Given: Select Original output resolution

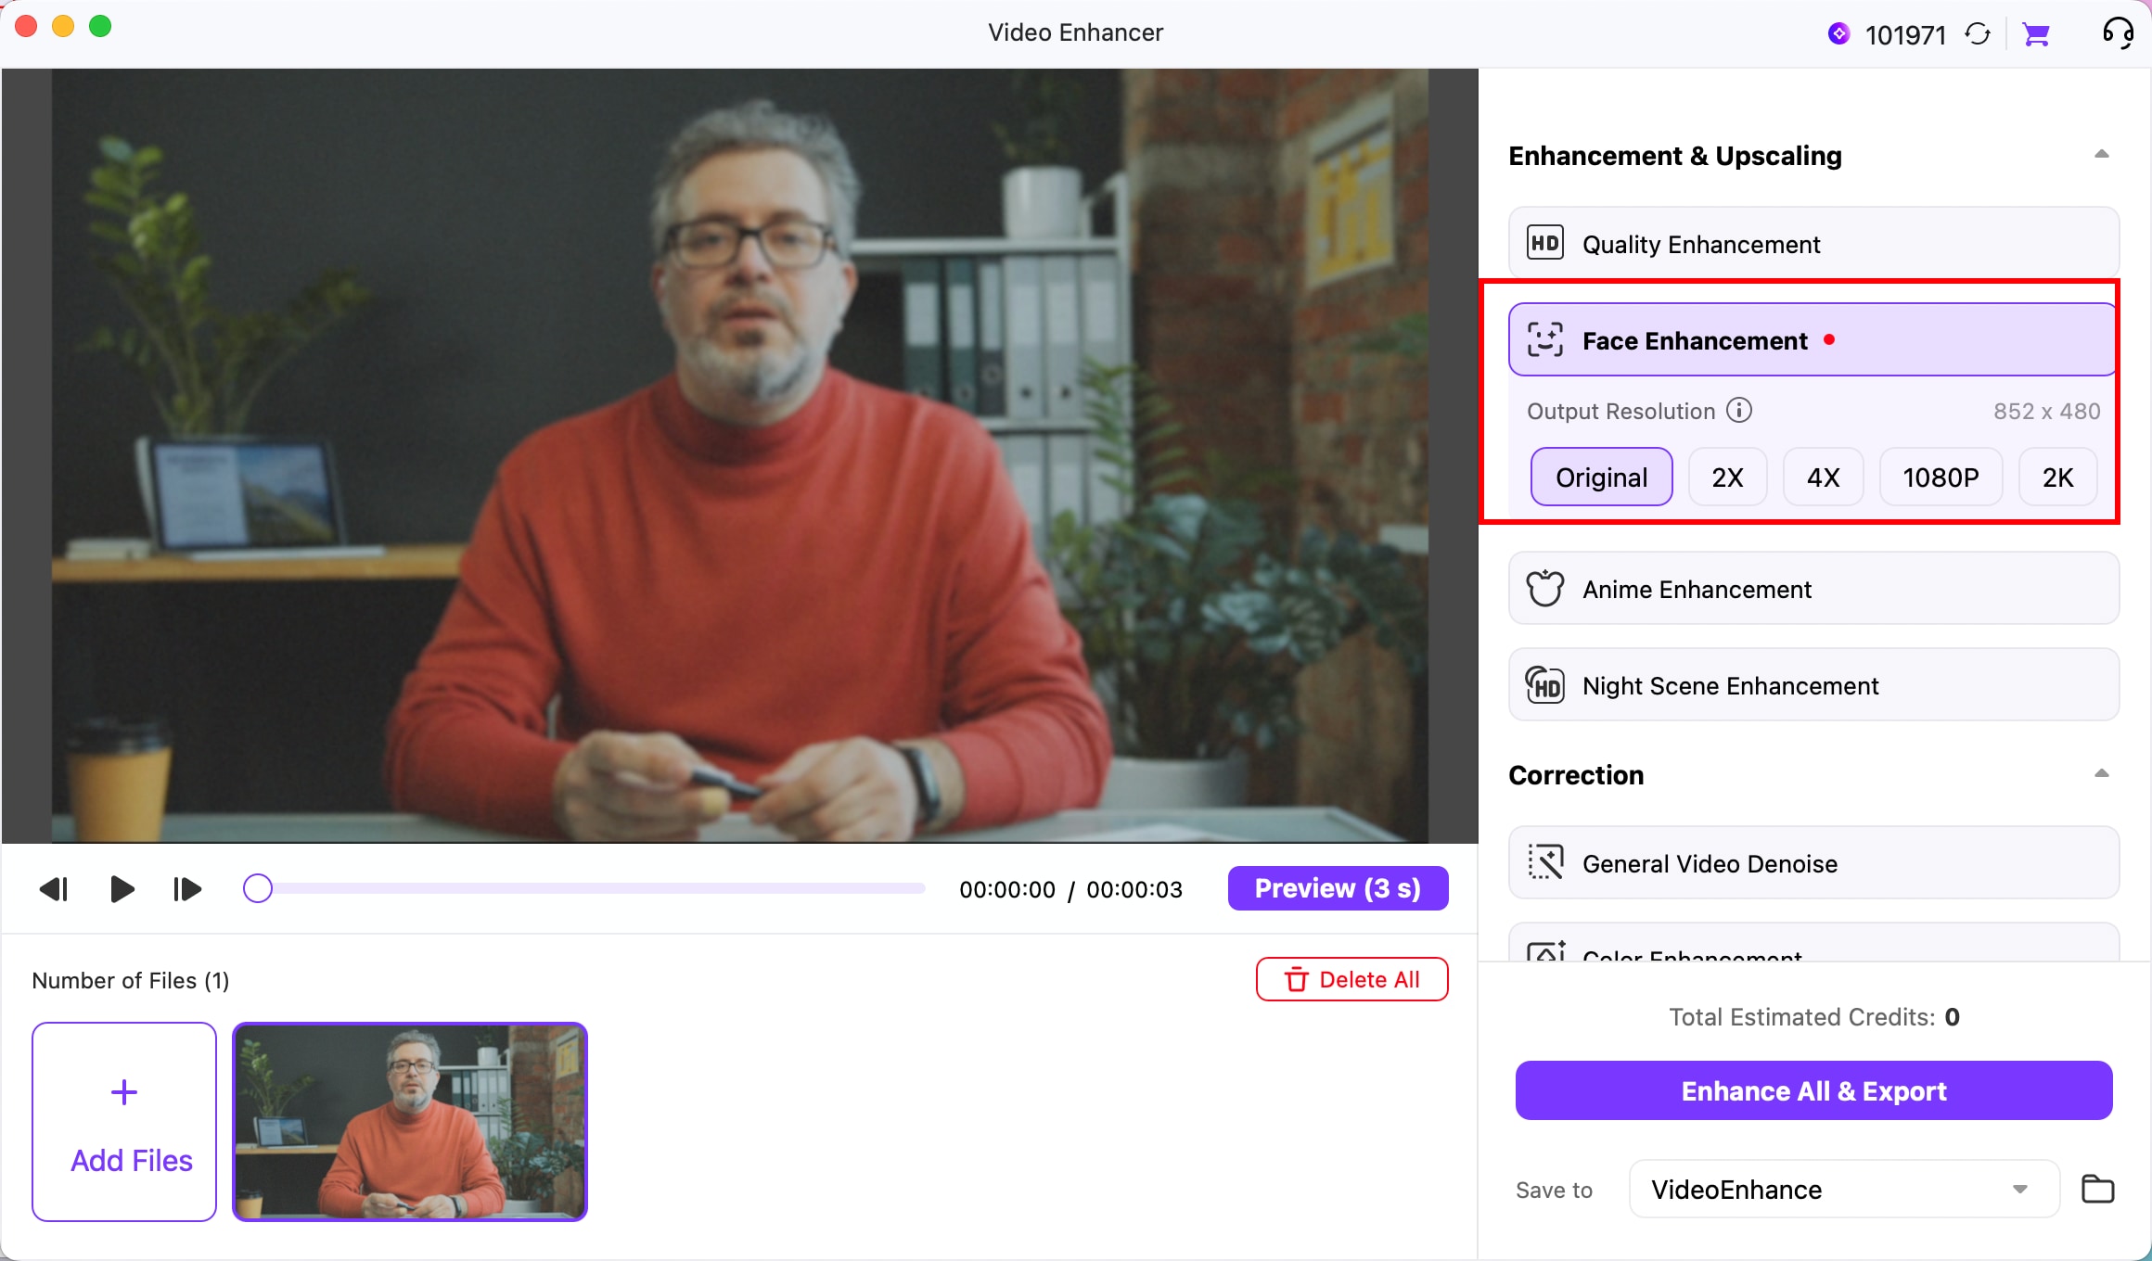Looking at the screenshot, I should (x=1602, y=477).
